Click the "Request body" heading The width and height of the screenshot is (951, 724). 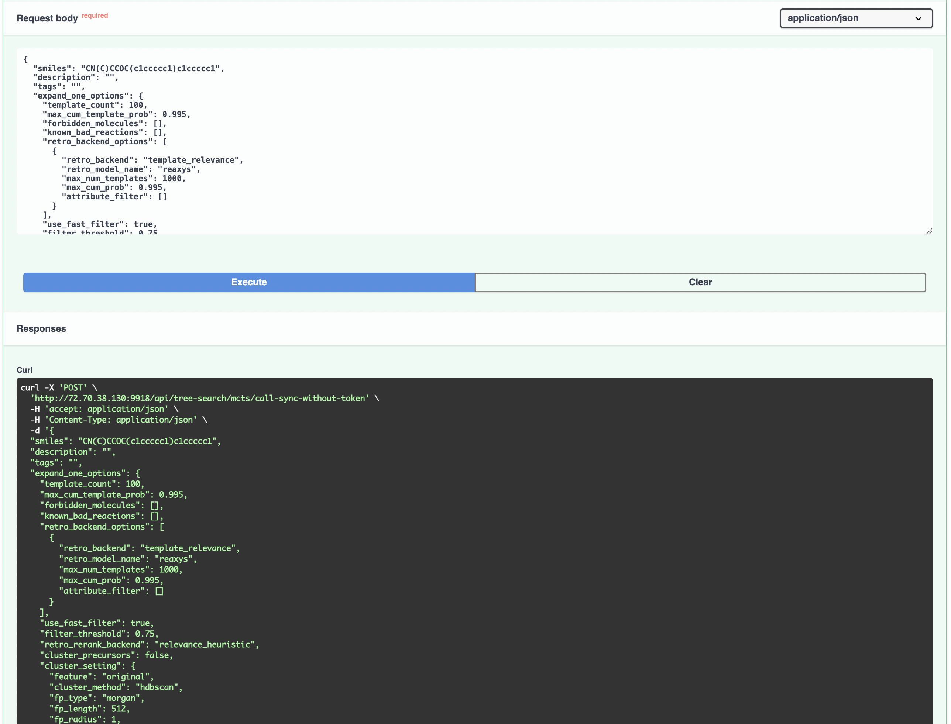click(47, 18)
